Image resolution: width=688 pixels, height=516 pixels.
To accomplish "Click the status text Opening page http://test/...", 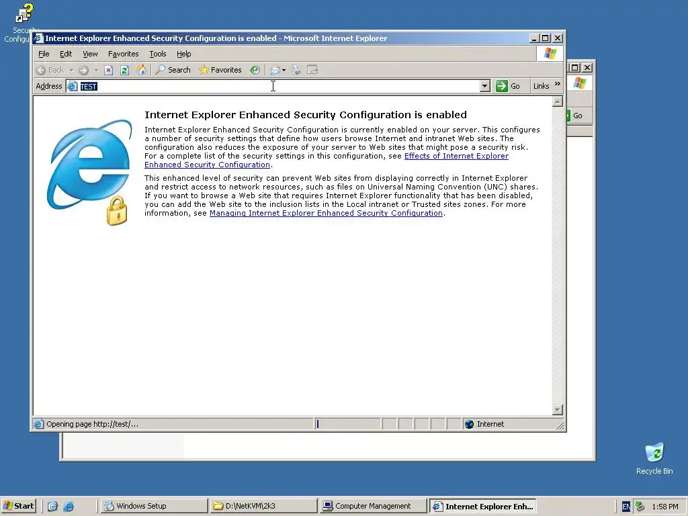I will tap(93, 425).
